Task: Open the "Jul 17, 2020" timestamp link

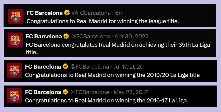Action: pyautogui.click(x=129, y=67)
